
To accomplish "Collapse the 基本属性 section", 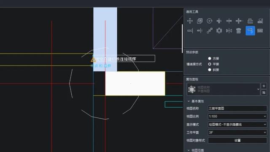I will 189,101.
